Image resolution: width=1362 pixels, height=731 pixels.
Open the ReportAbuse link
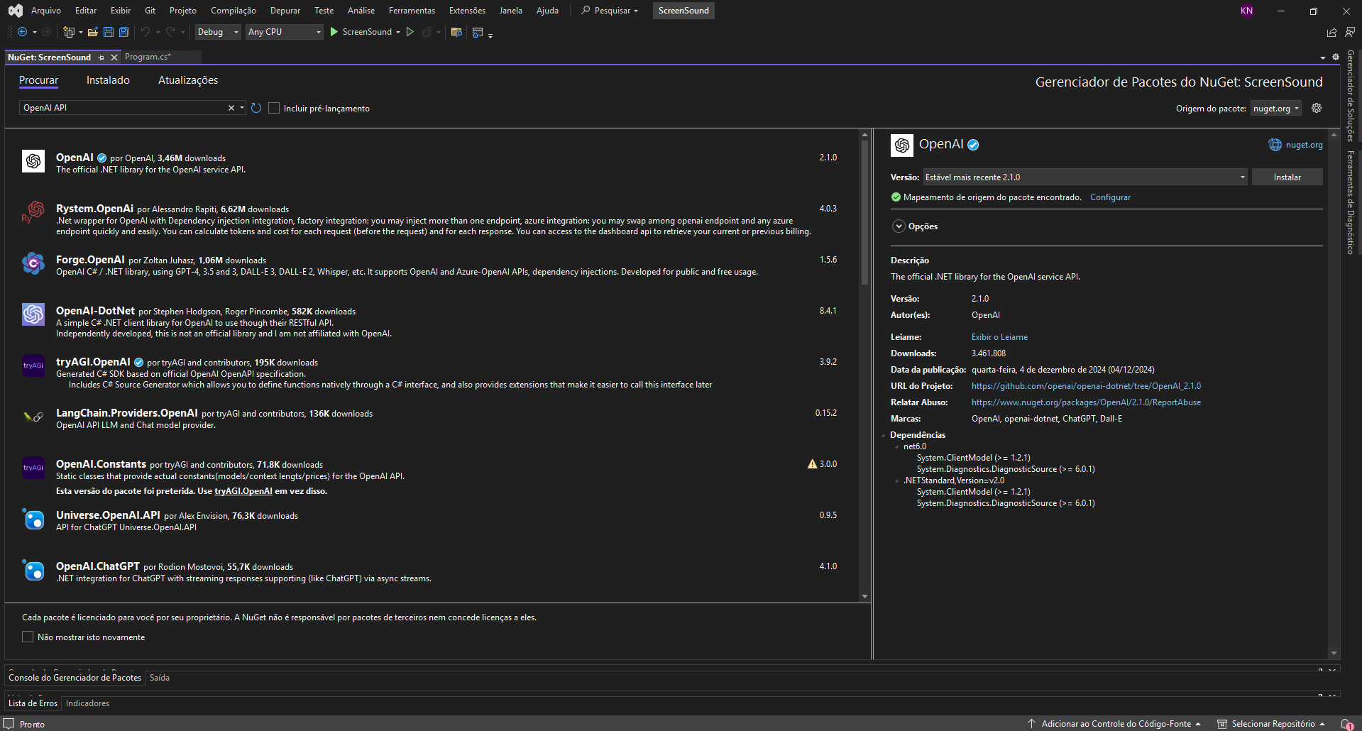1086,402
